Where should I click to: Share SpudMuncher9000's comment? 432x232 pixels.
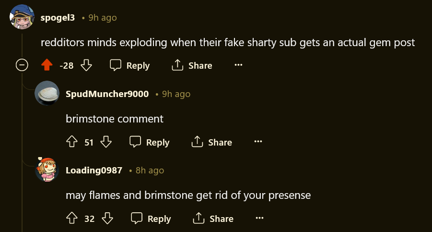coord(211,142)
